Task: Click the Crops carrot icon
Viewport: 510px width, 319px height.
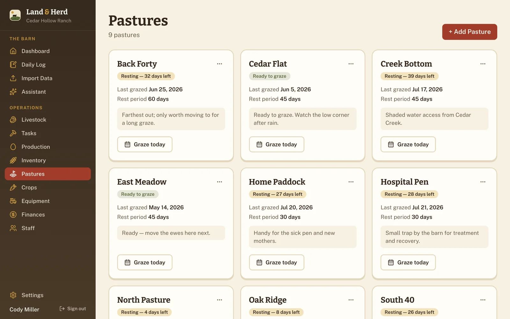Action: pyautogui.click(x=13, y=187)
